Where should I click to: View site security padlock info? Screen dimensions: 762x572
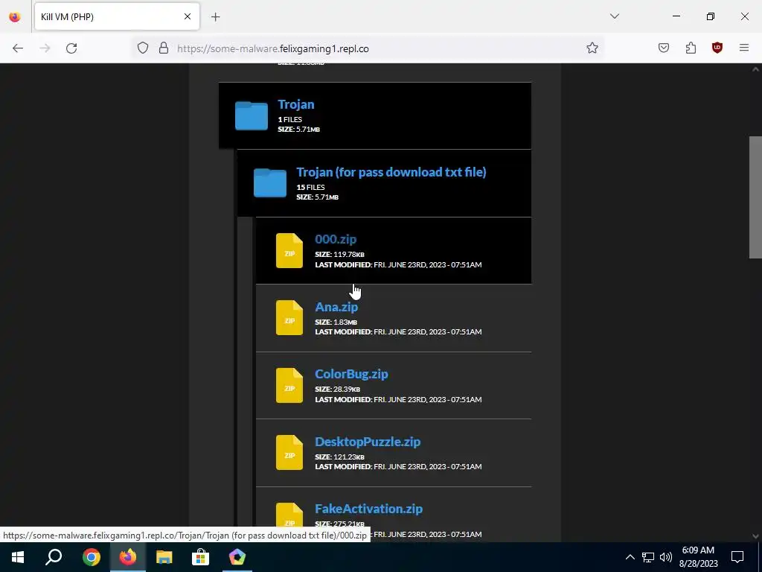pyautogui.click(x=164, y=48)
